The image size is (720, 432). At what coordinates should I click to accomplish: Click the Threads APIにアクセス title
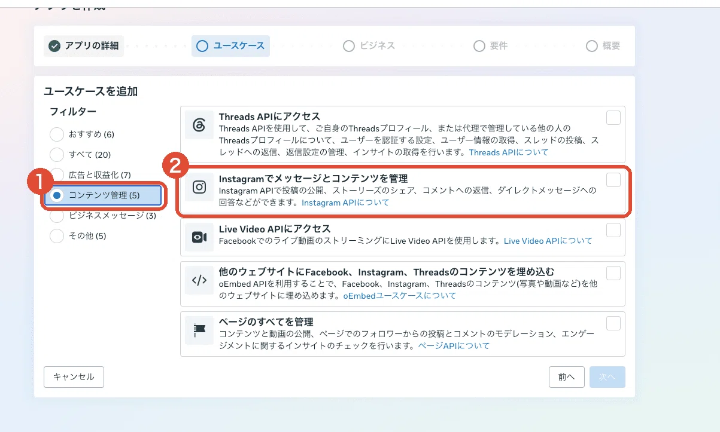270,117
